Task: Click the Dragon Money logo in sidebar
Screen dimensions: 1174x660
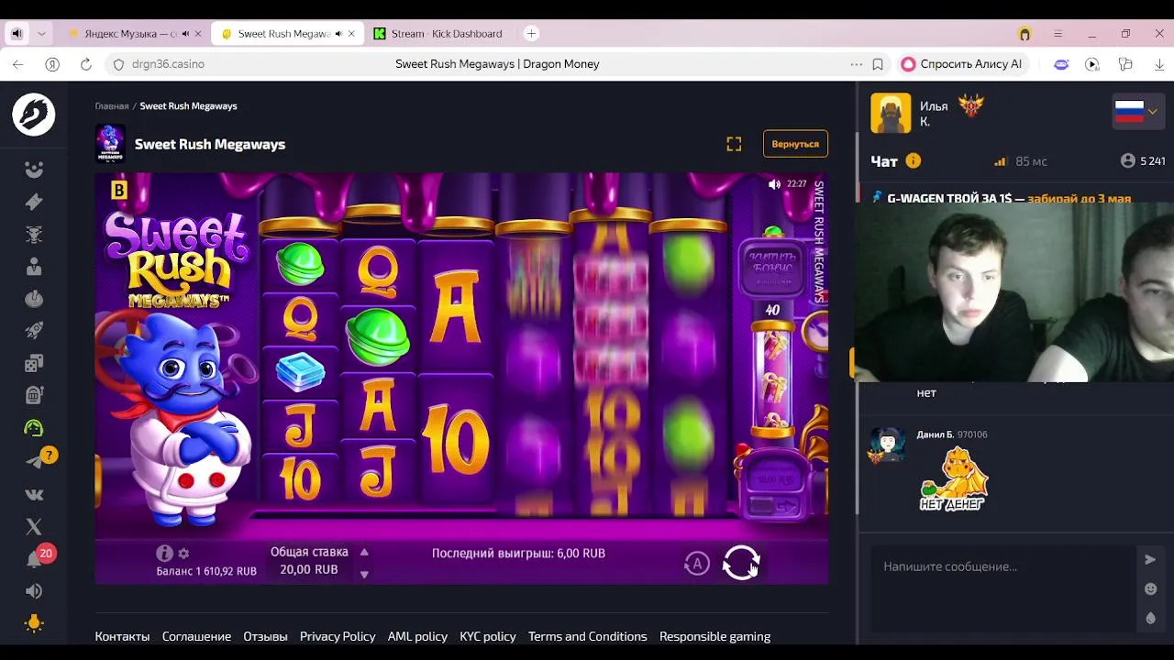Action: [x=34, y=115]
